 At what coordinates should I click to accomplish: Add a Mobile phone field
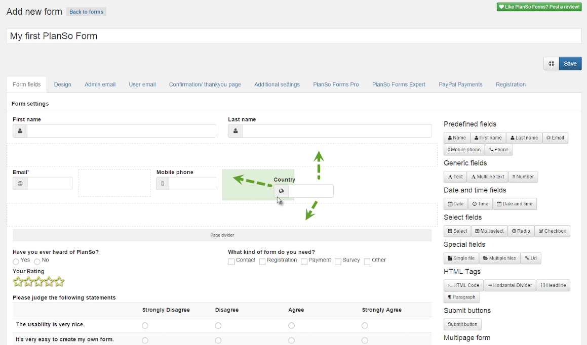[x=464, y=150]
